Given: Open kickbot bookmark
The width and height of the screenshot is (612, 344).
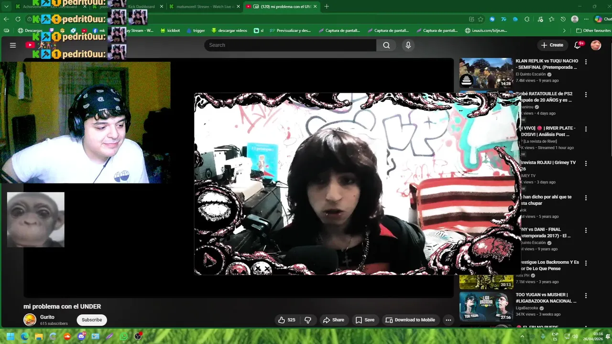Looking at the screenshot, I should (x=170, y=31).
